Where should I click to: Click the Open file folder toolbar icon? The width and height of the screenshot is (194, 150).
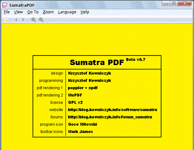pos(6,20)
